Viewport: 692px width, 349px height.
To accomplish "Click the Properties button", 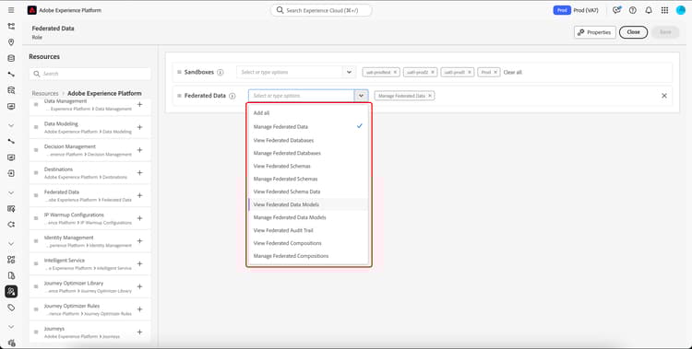I will coord(594,32).
